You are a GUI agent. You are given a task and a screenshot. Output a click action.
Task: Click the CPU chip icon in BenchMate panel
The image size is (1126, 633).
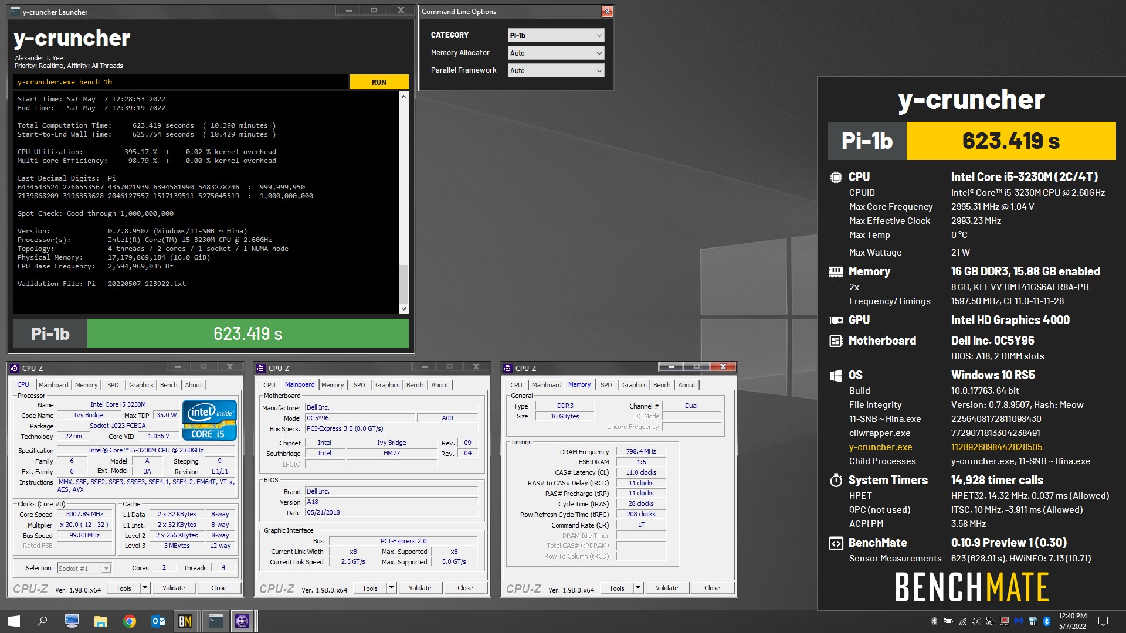(x=836, y=177)
